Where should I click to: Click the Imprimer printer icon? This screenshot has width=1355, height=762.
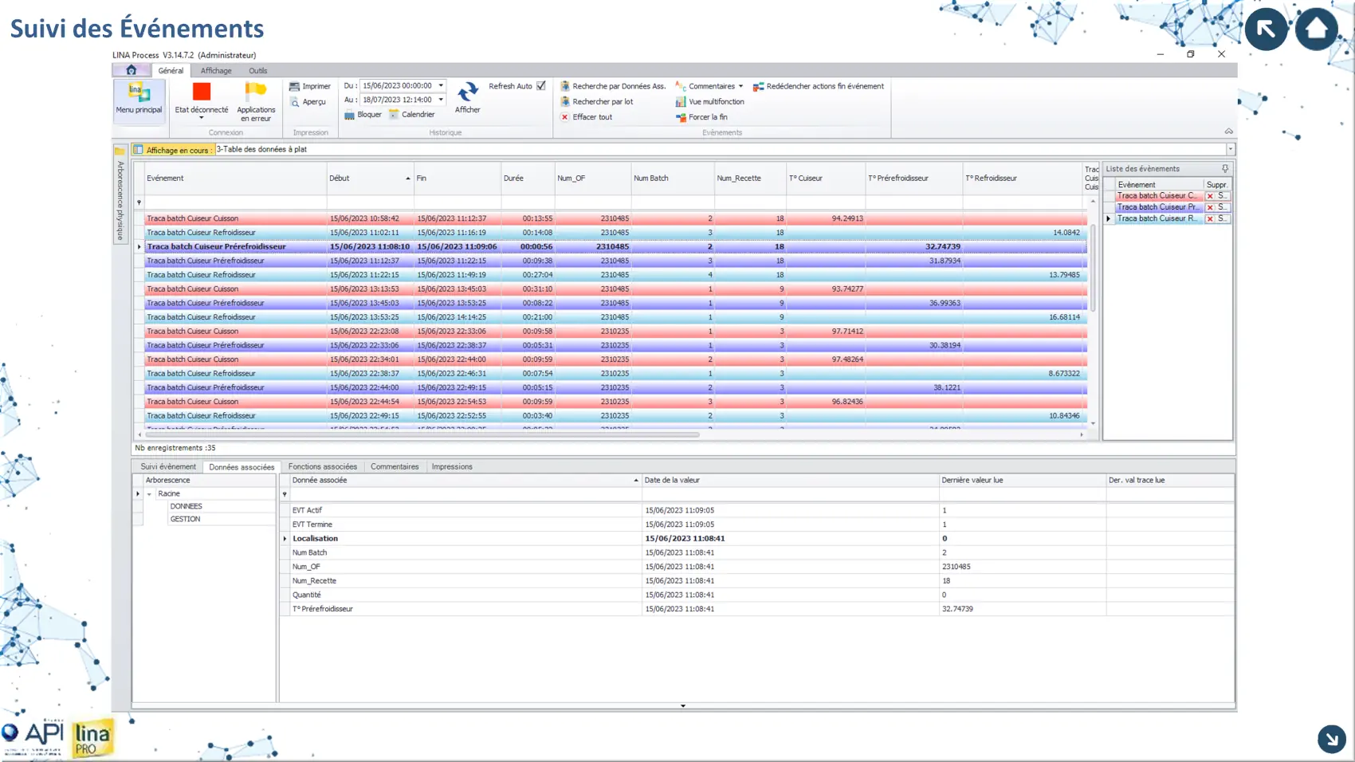pos(295,86)
